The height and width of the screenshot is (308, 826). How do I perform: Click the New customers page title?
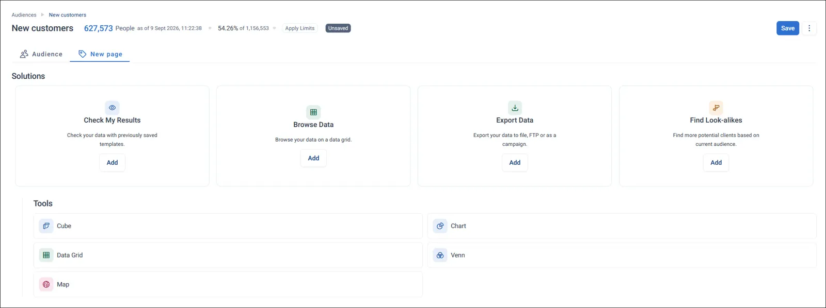coord(42,28)
